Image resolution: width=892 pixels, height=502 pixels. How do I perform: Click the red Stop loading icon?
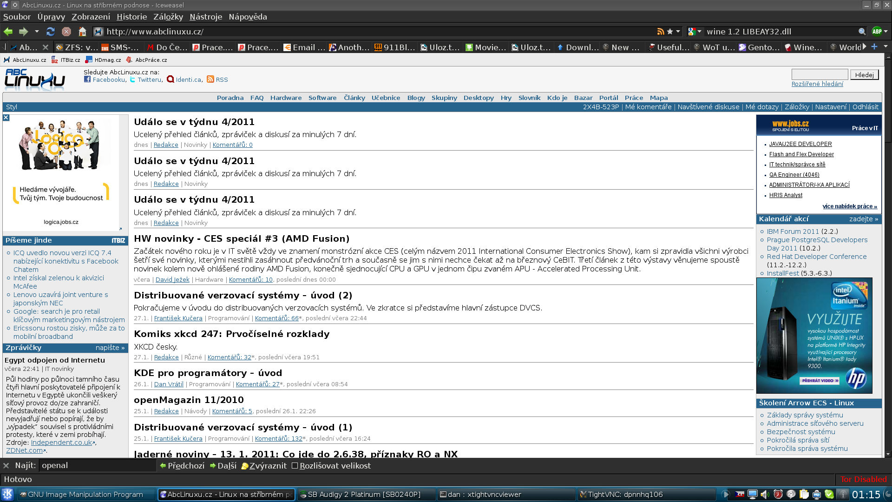[x=66, y=32]
